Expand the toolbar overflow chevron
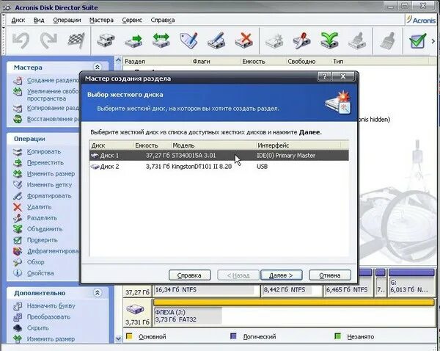The image size is (440, 351). tap(433, 41)
